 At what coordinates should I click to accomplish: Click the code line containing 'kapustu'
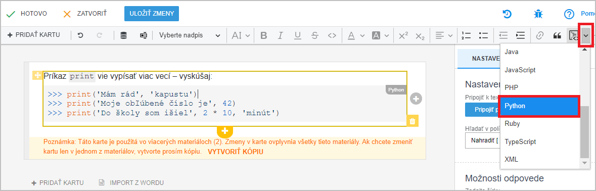[122, 94]
